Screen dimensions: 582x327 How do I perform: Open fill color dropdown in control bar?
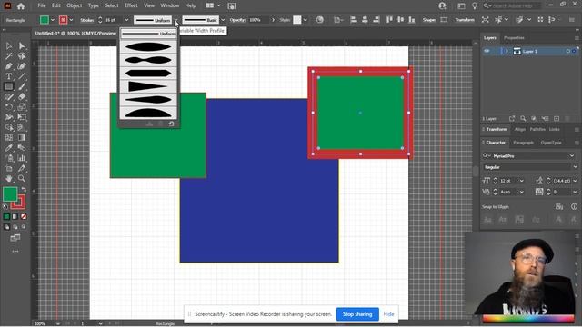click(x=53, y=20)
